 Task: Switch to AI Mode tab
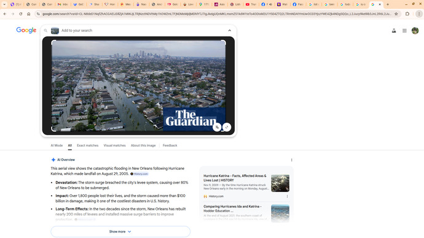(57, 145)
